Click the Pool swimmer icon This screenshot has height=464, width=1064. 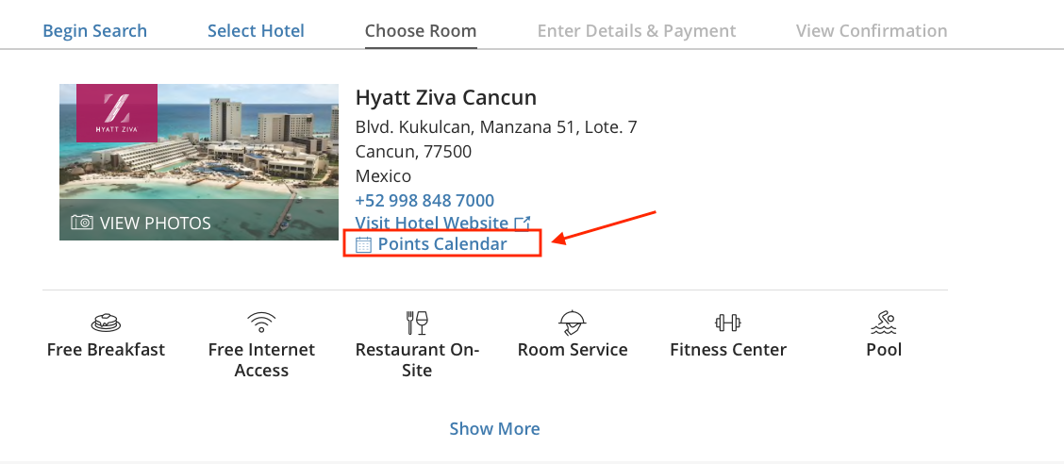click(x=884, y=323)
